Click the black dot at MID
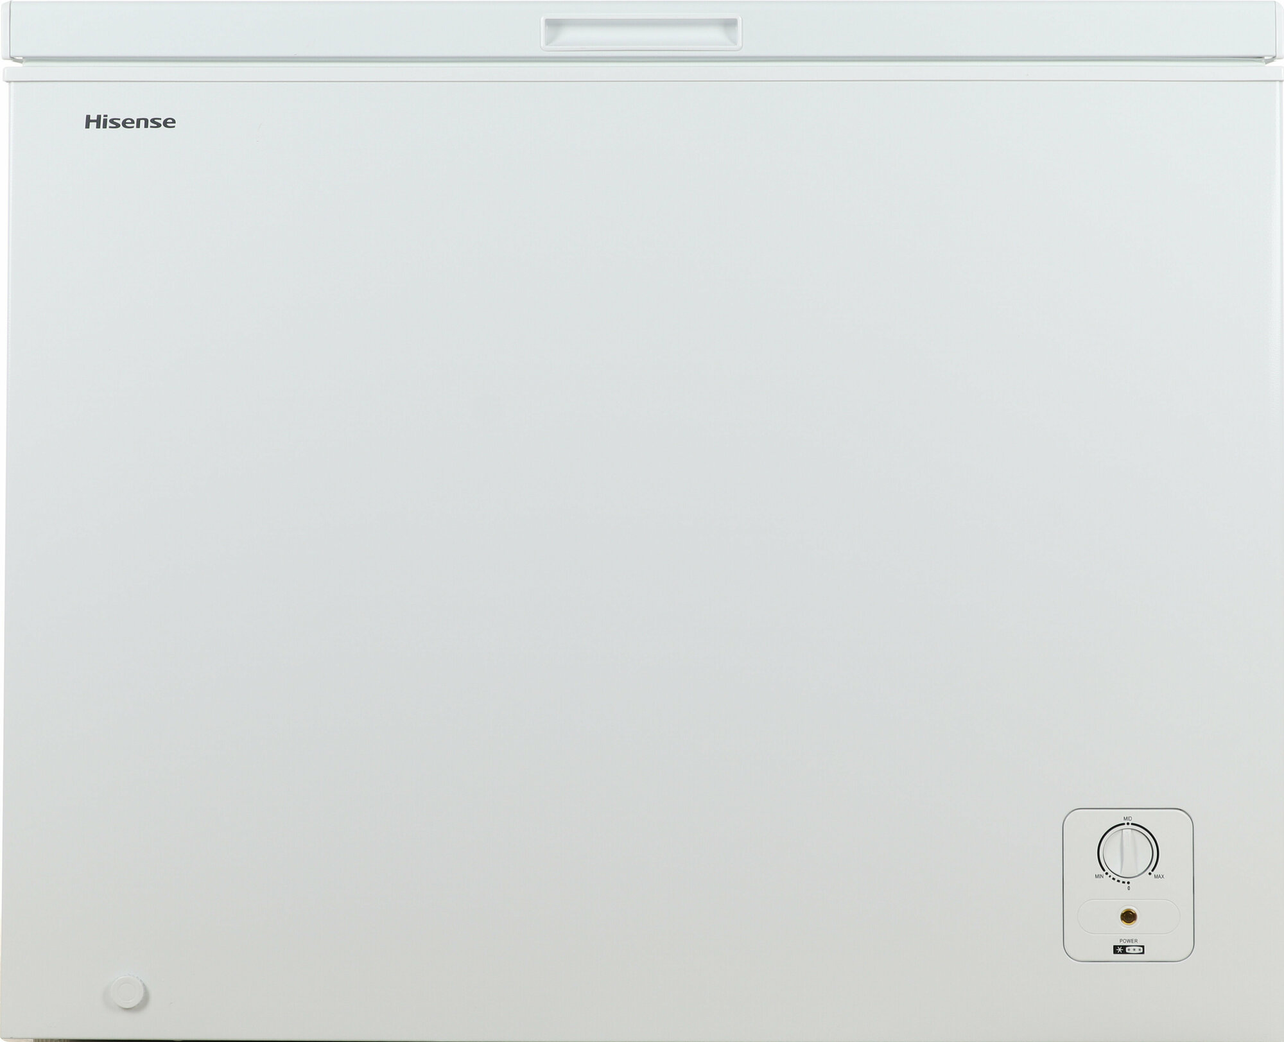Screen dimensions: 1284x1042 coord(1128,824)
